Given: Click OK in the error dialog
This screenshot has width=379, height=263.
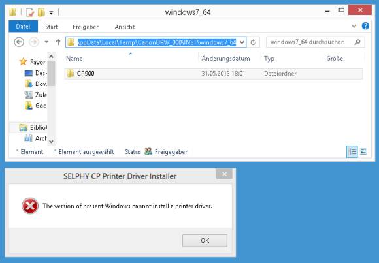Looking at the screenshot, I should point(205,241).
